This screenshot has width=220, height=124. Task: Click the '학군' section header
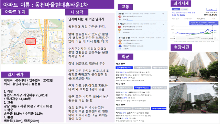[x=125, y=56]
